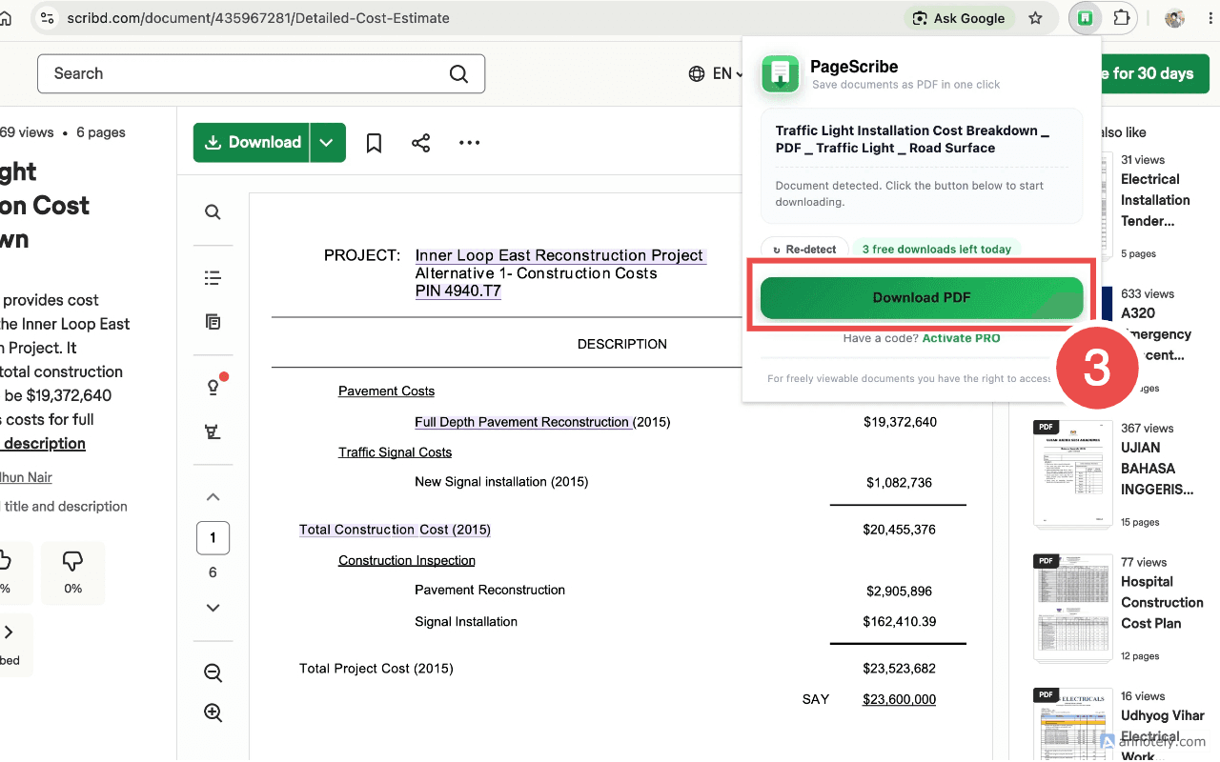Click the $162,410.39 signal installation value
The height and width of the screenshot is (762, 1220).
pyautogui.click(x=899, y=622)
